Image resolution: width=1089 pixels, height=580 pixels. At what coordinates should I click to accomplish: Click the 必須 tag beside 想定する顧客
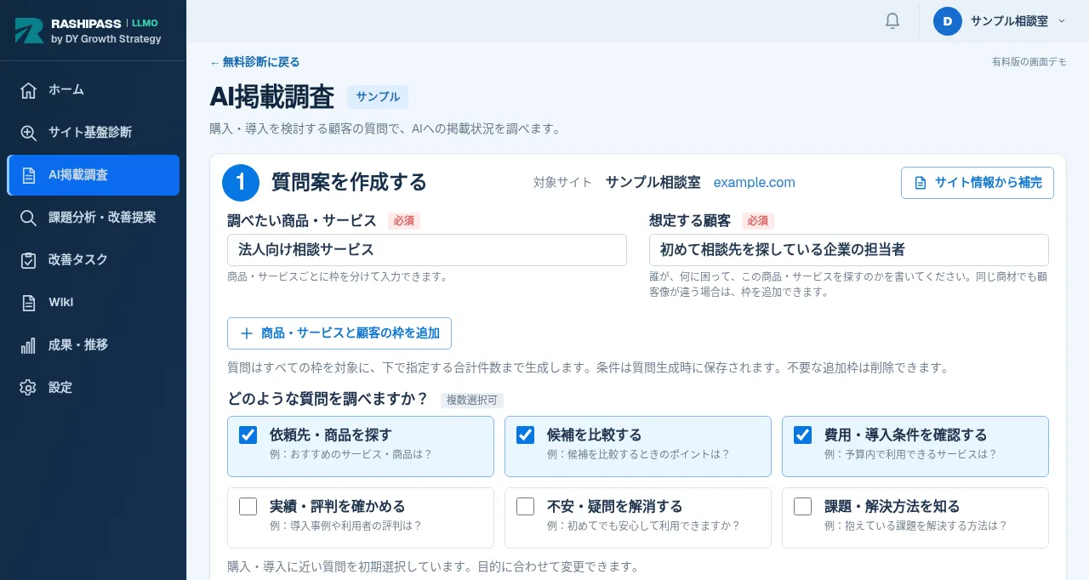click(757, 221)
